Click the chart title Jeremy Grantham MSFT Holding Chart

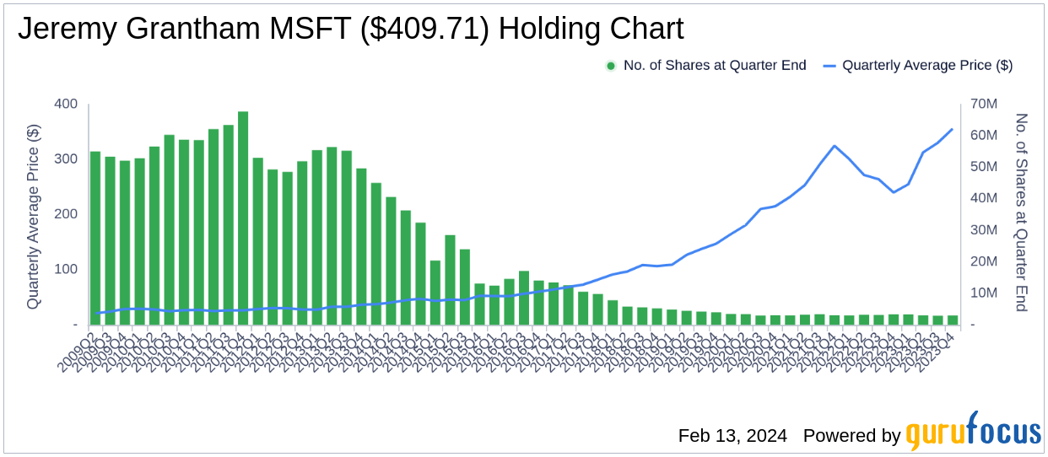(x=350, y=30)
